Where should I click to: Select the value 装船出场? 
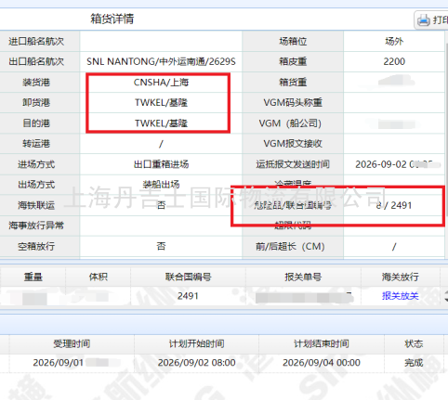click(161, 185)
